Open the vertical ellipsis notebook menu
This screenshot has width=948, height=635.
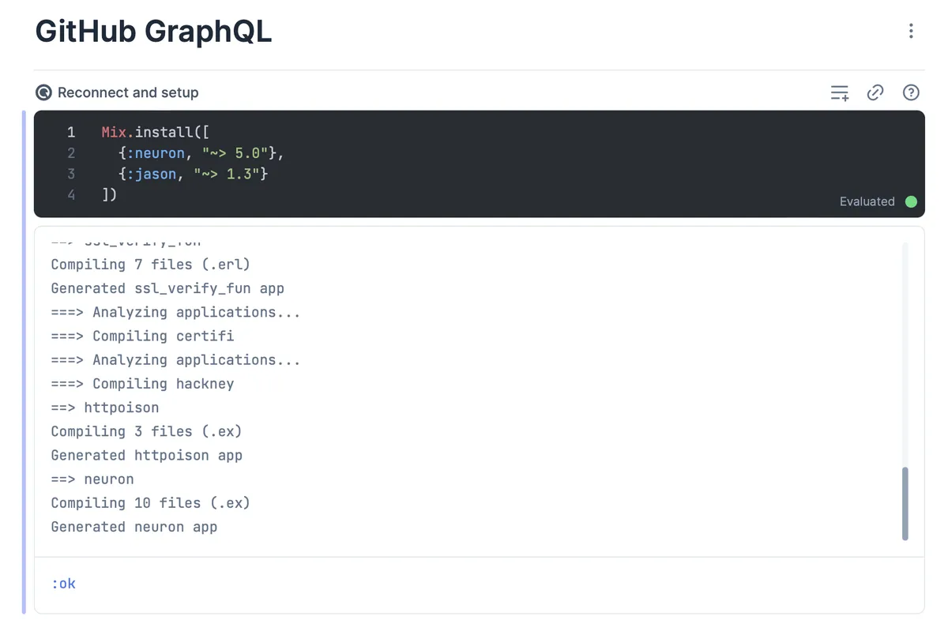click(x=911, y=31)
